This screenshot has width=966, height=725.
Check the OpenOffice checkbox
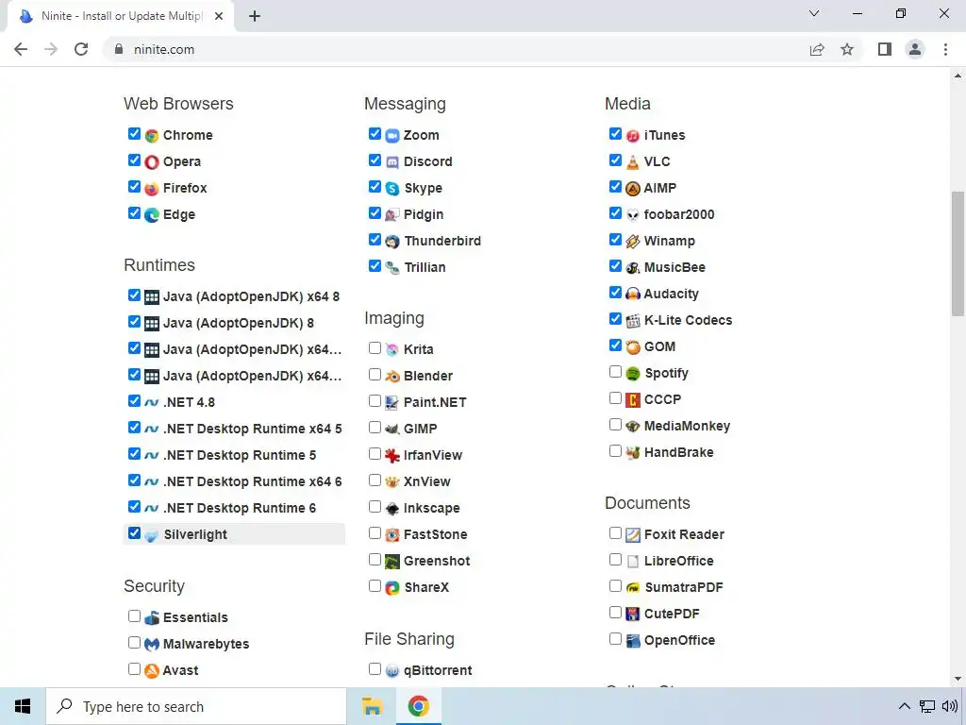point(615,639)
